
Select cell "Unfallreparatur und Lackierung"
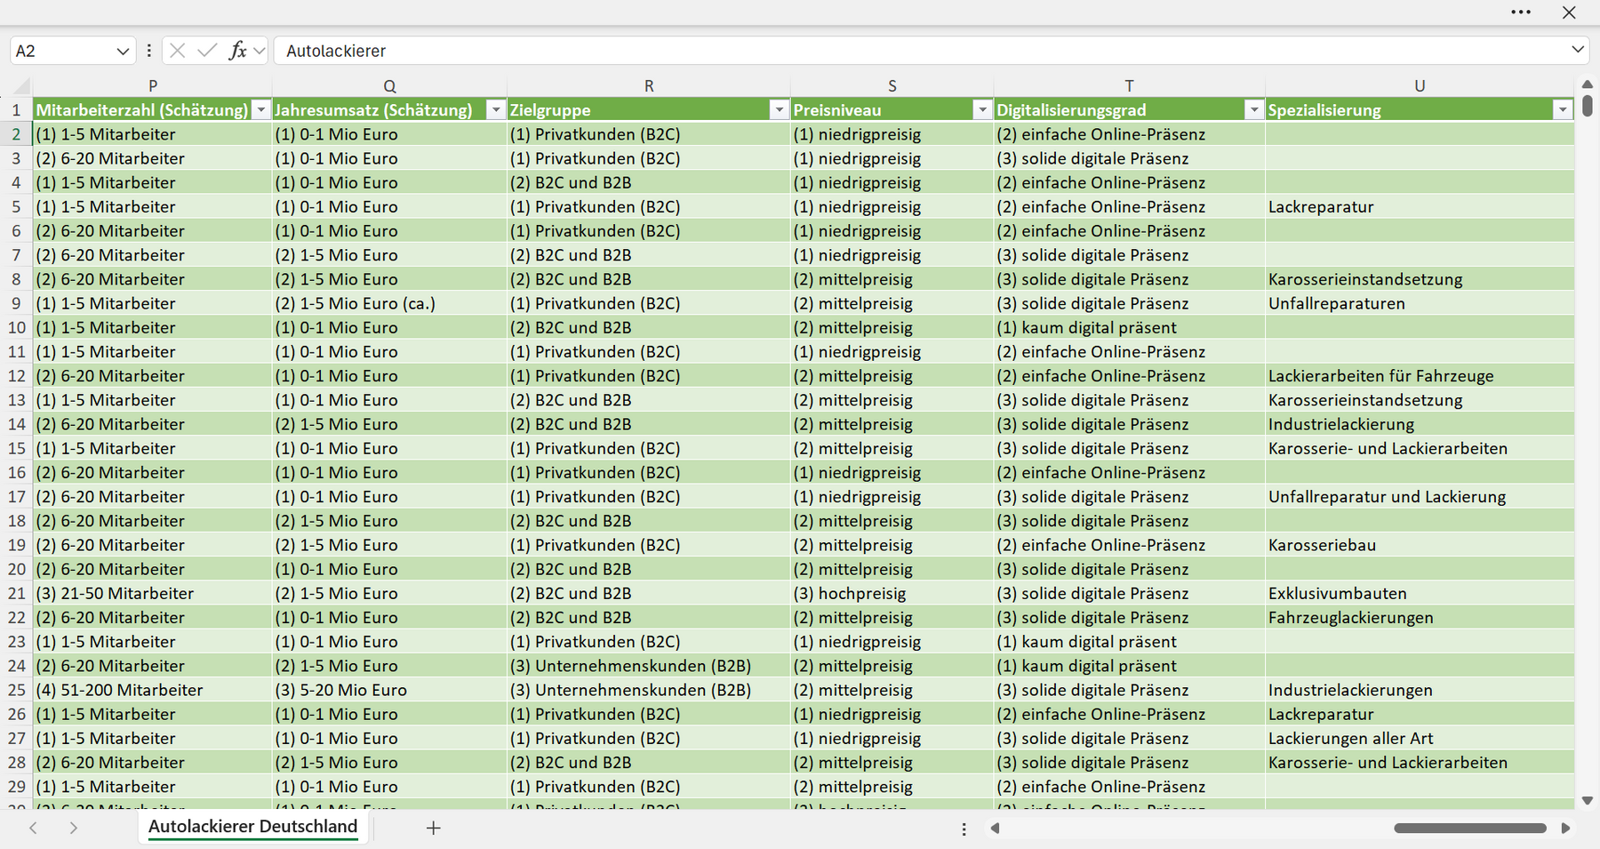pos(1420,497)
